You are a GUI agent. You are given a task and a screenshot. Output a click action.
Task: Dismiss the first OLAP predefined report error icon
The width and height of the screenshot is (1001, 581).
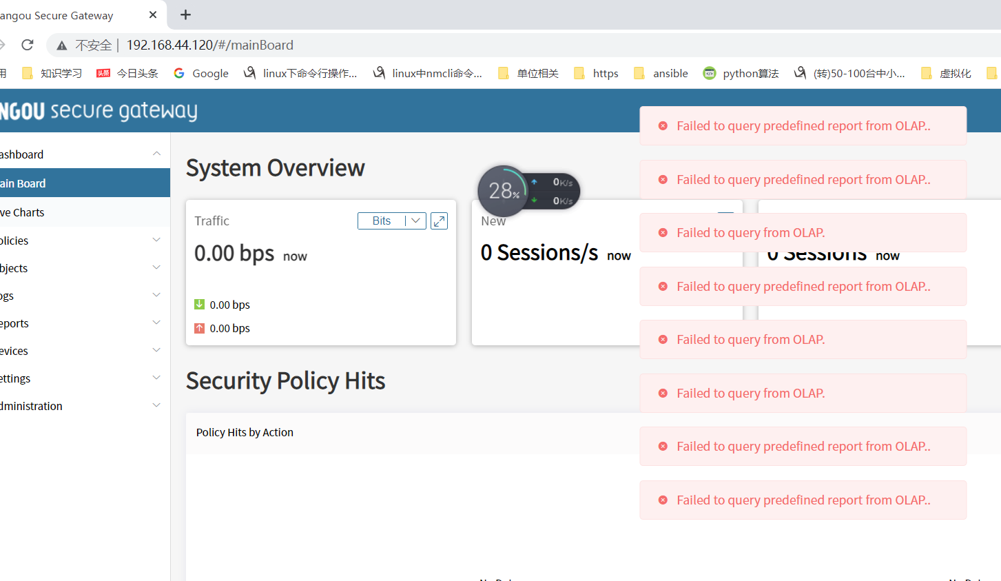(x=663, y=126)
